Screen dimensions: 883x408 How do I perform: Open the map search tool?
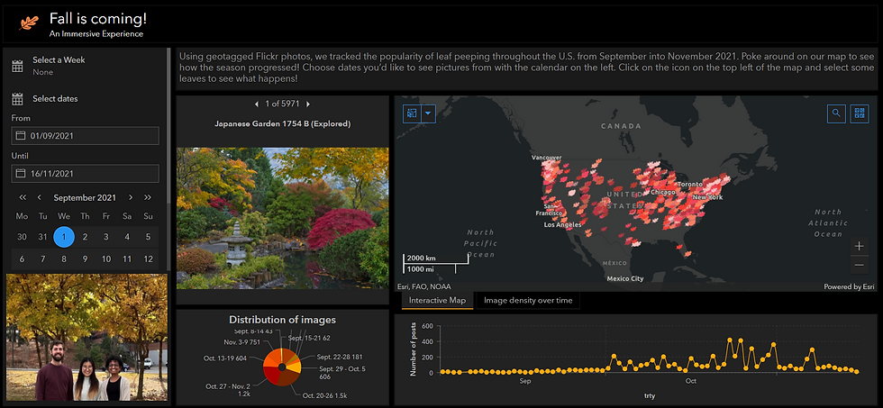(x=836, y=113)
